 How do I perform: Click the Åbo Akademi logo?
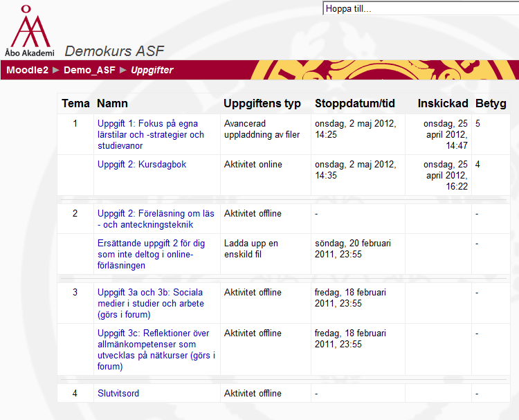pyautogui.click(x=30, y=30)
